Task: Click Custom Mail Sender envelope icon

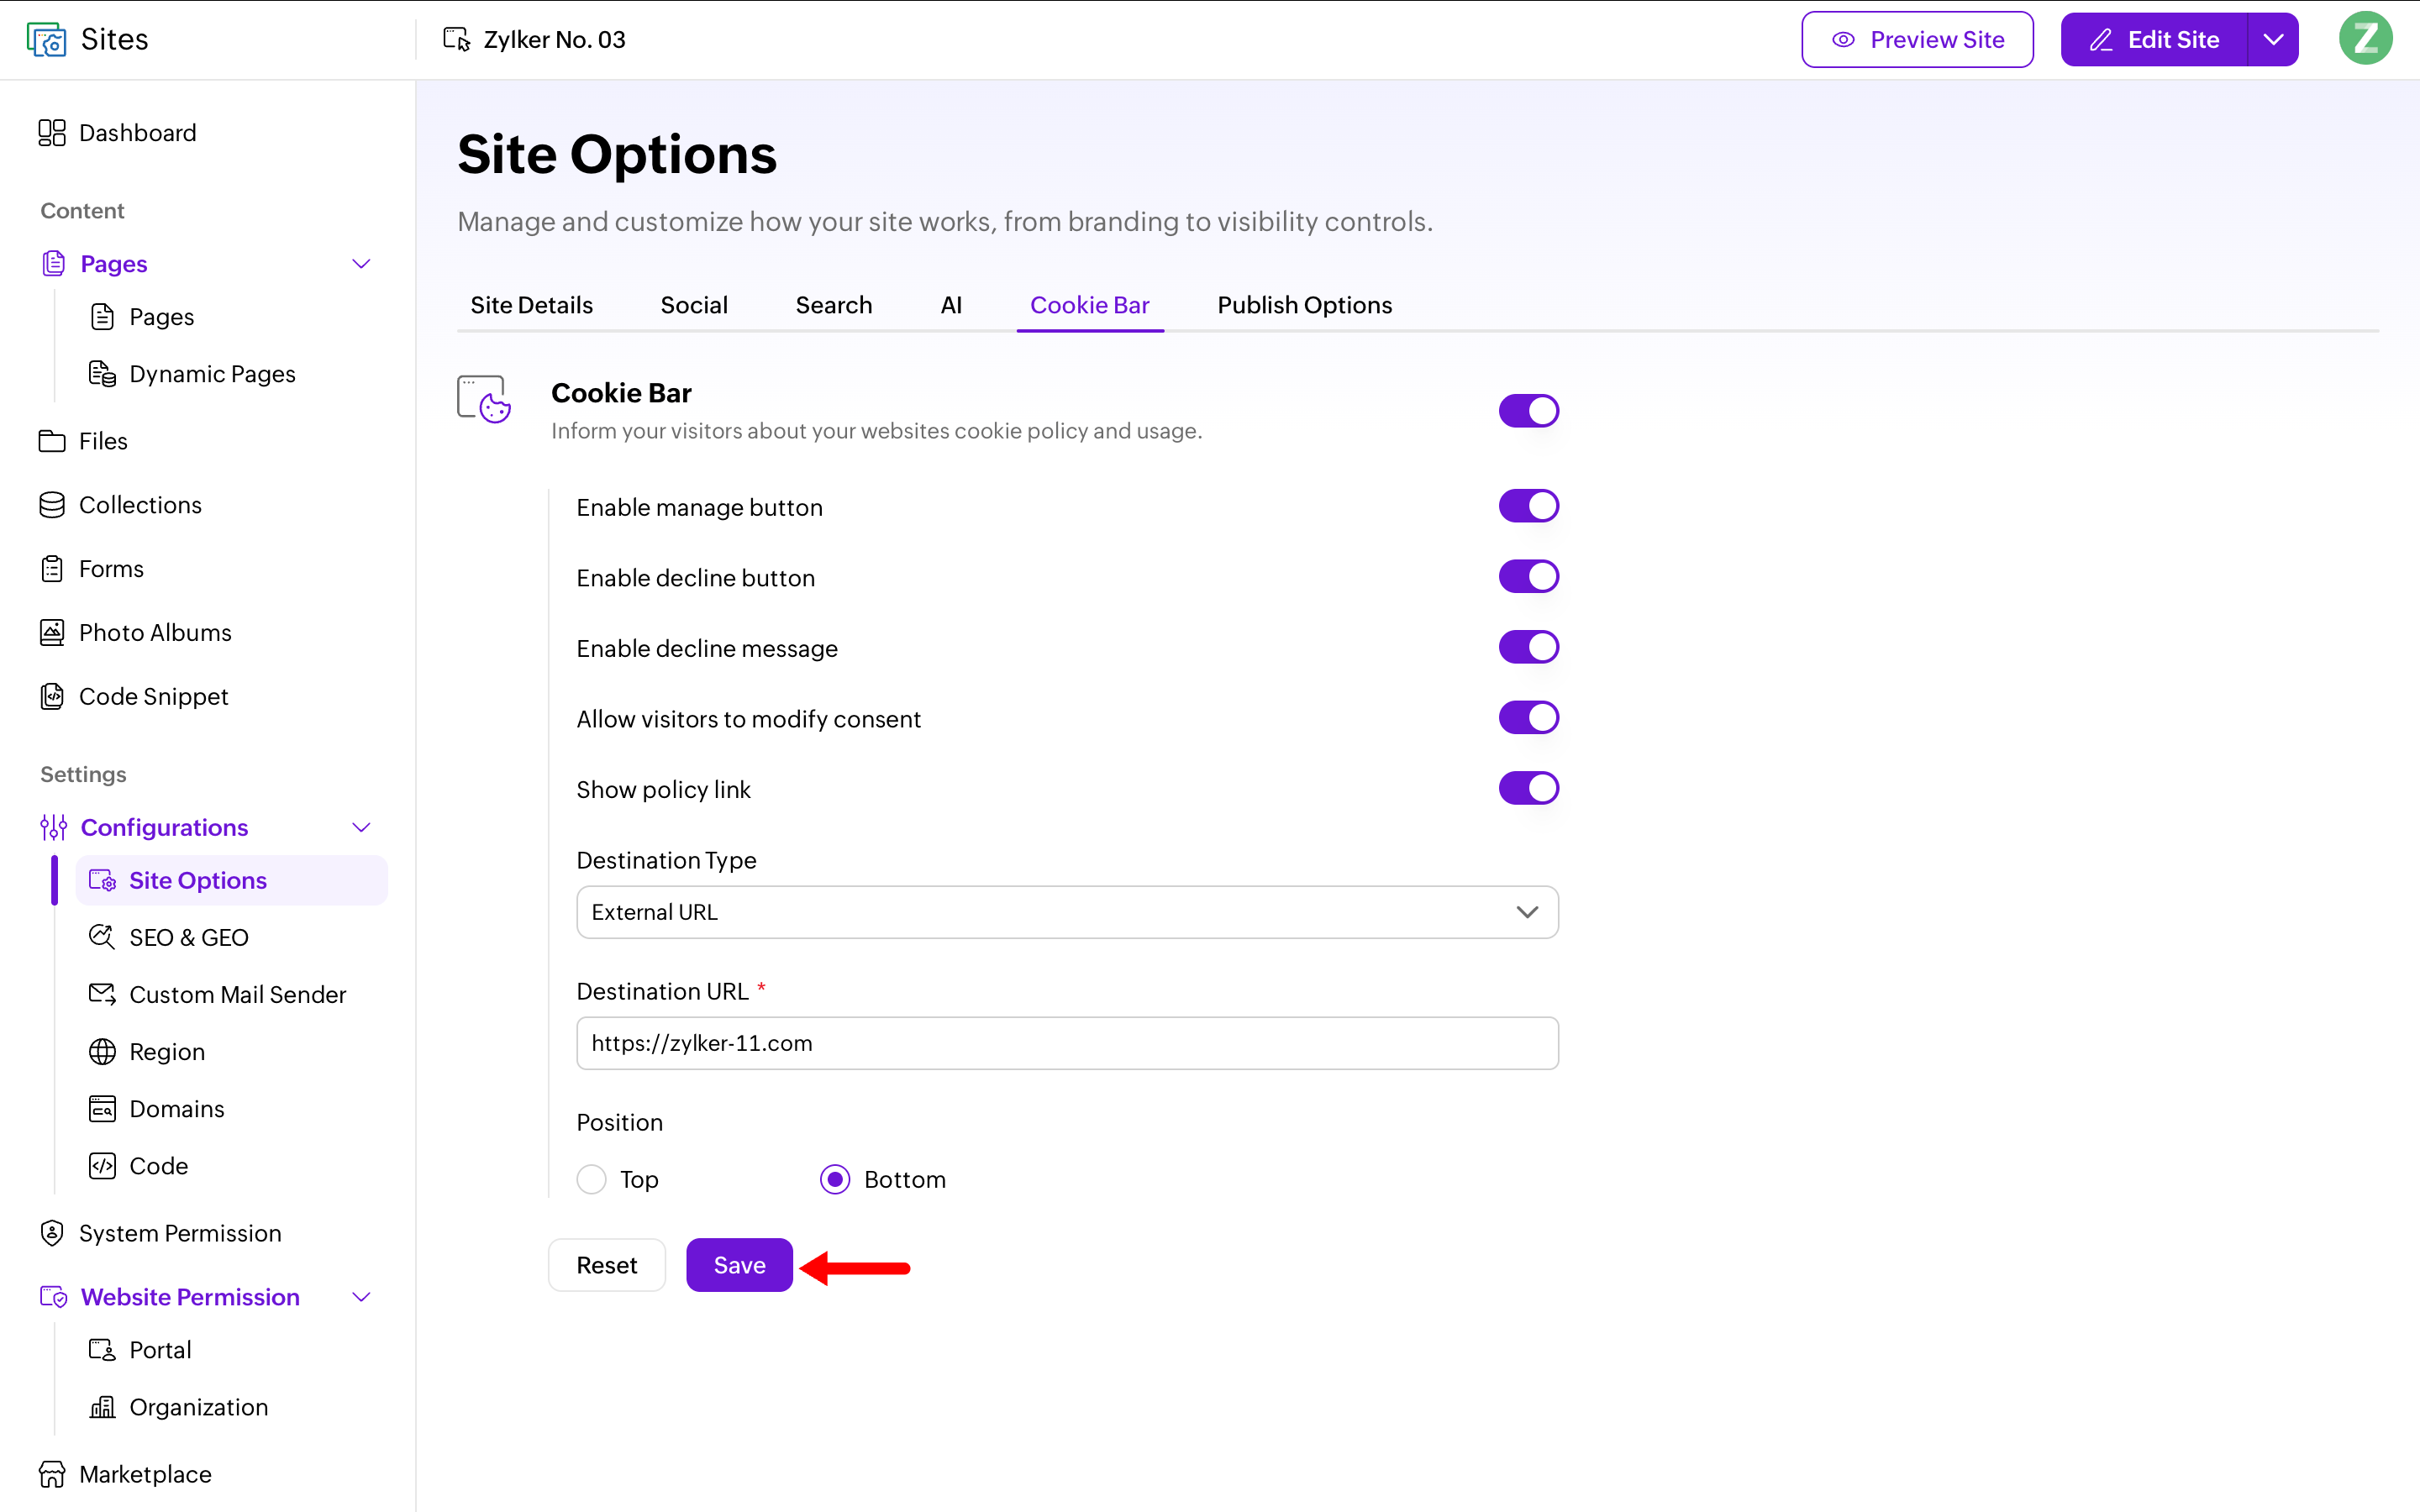Action: [102, 994]
